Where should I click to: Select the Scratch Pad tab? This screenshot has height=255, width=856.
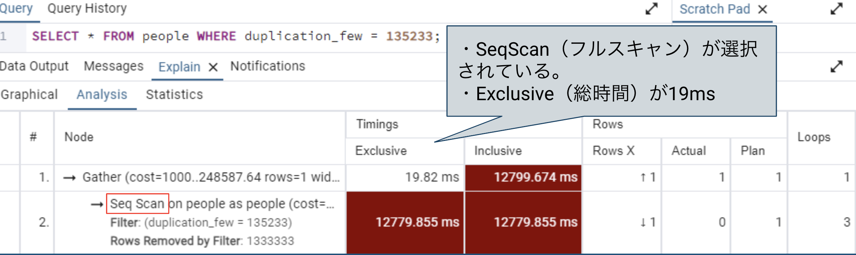(x=715, y=9)
